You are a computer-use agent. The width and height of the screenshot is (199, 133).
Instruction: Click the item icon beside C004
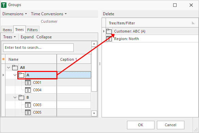click(28, 90)
